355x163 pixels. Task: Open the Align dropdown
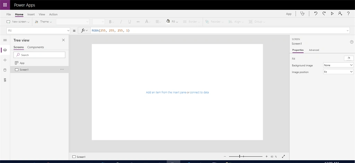tap(236, 22)
